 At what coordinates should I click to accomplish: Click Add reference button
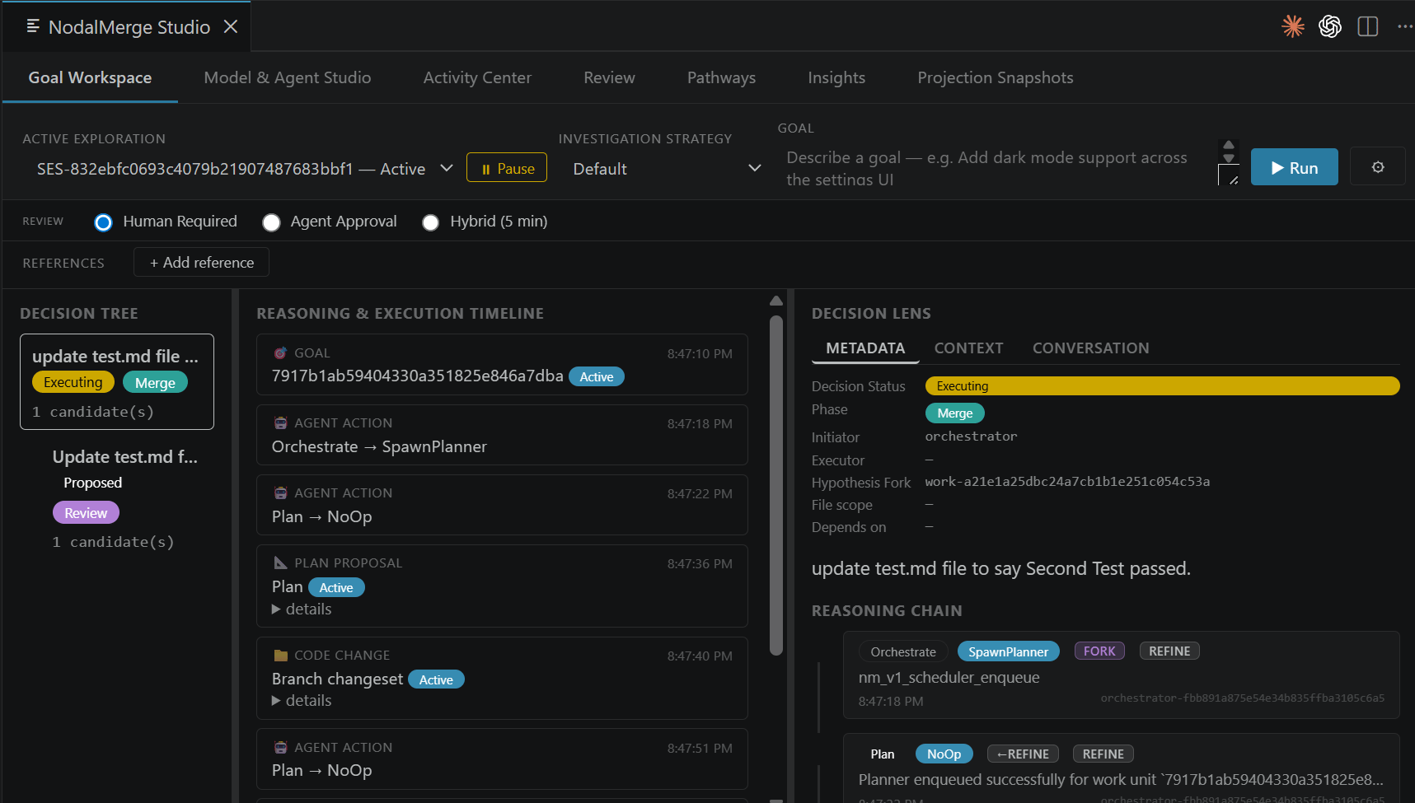click(201, 262)
